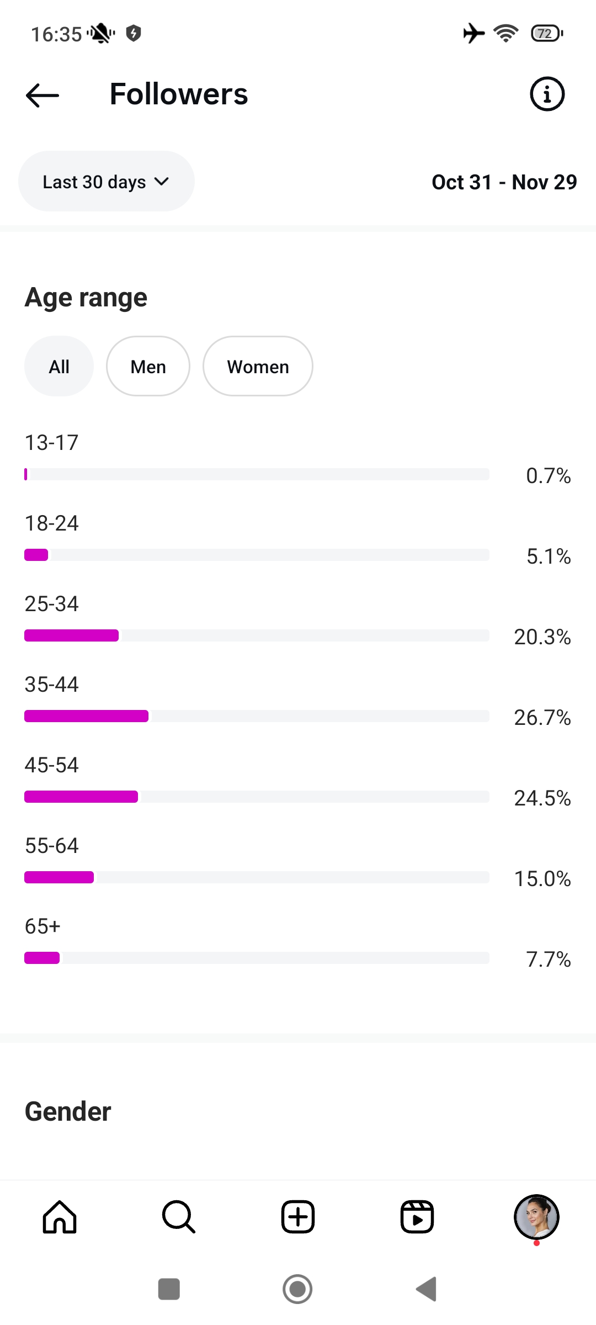The width and height of the screenshot is (596, 1325).
Task: Tap the create new post icon
Action: (298, 1217)
